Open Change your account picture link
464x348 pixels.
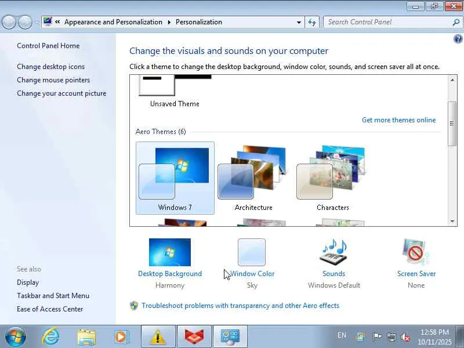tap(61, 93)
